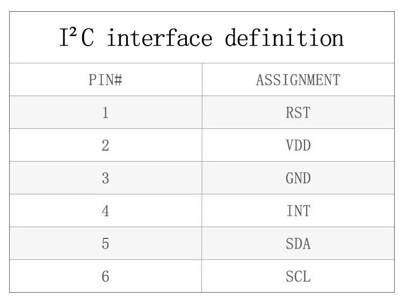Select the INT assignment cell
Screen dimensions: 399x298
point(298,210)
